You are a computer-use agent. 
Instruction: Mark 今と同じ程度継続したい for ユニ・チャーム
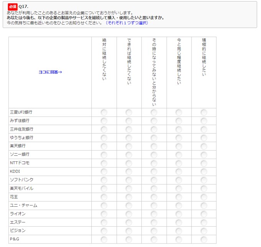(x=179, y=205)
